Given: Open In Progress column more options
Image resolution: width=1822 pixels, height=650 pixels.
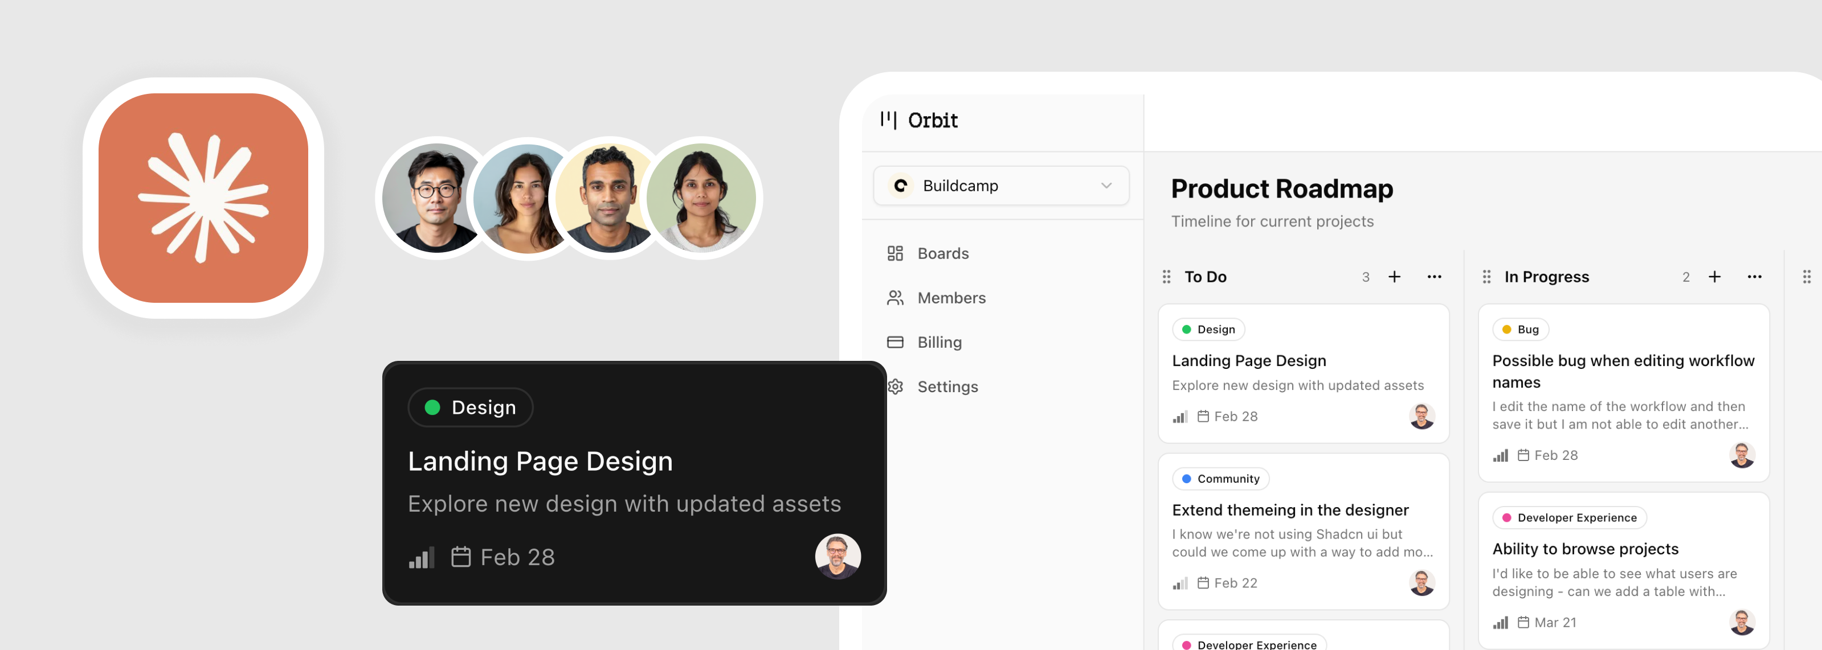Looking at the screenshot, I should 1754,277.
